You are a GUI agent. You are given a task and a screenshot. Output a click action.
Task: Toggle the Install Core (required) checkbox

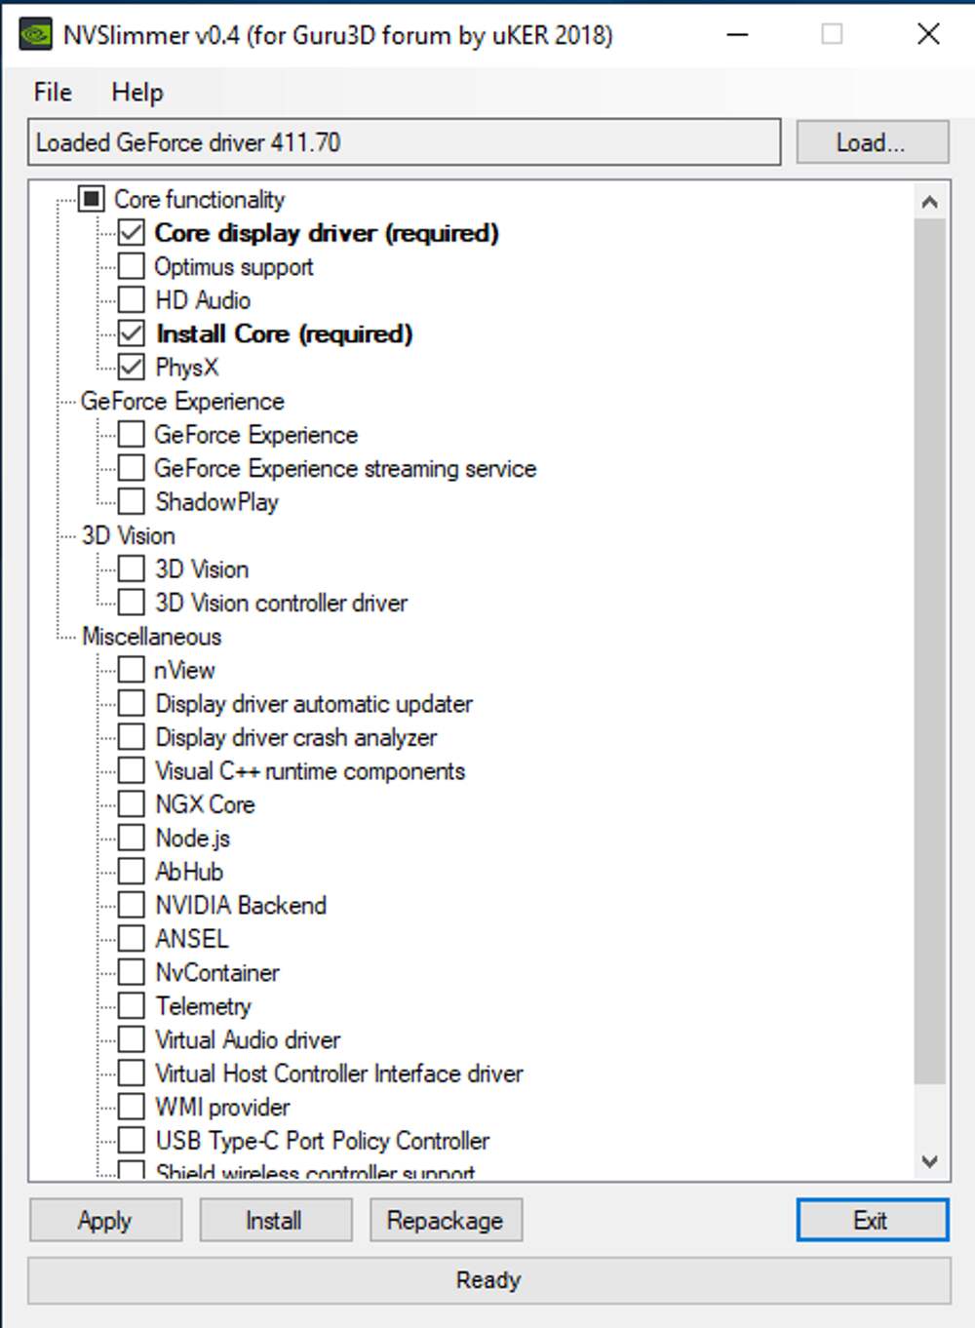pos(132,333)
